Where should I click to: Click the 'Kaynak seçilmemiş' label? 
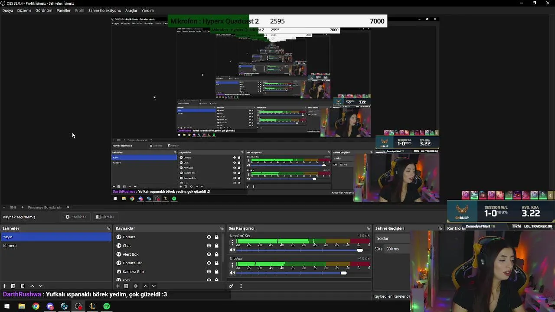click(x=19, y=217)
